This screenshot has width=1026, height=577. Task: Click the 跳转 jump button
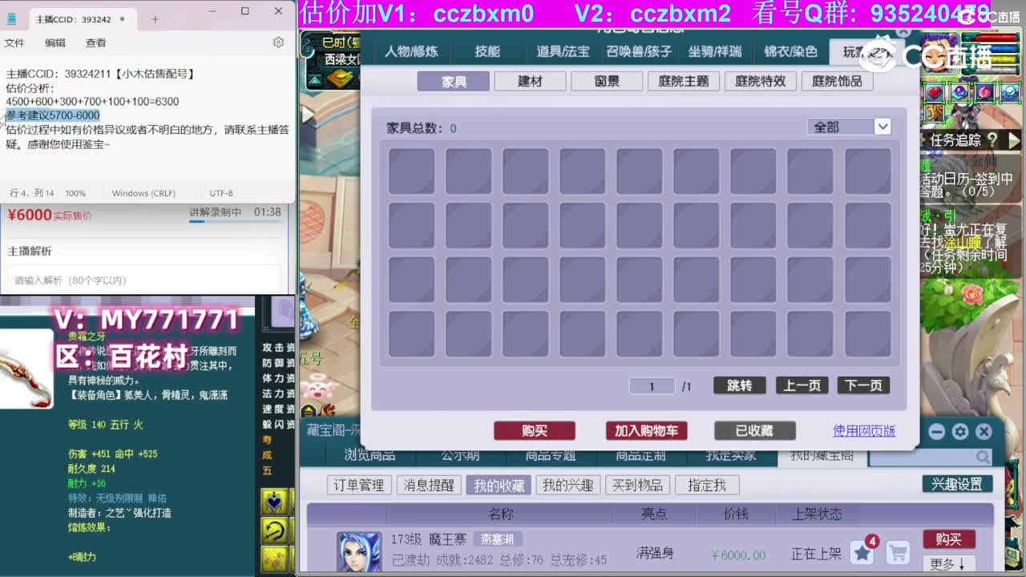click(x=739, y=386)
